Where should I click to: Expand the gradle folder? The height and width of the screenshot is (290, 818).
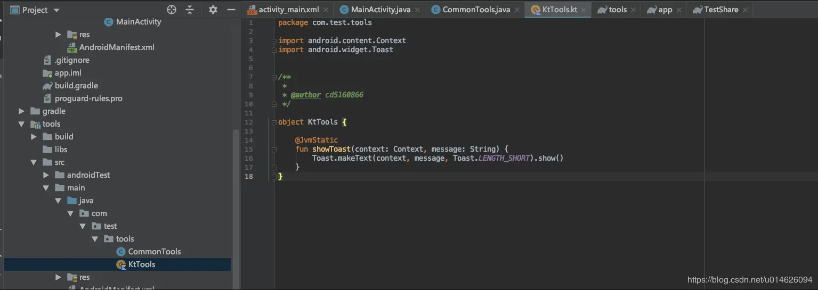point(21,111)
